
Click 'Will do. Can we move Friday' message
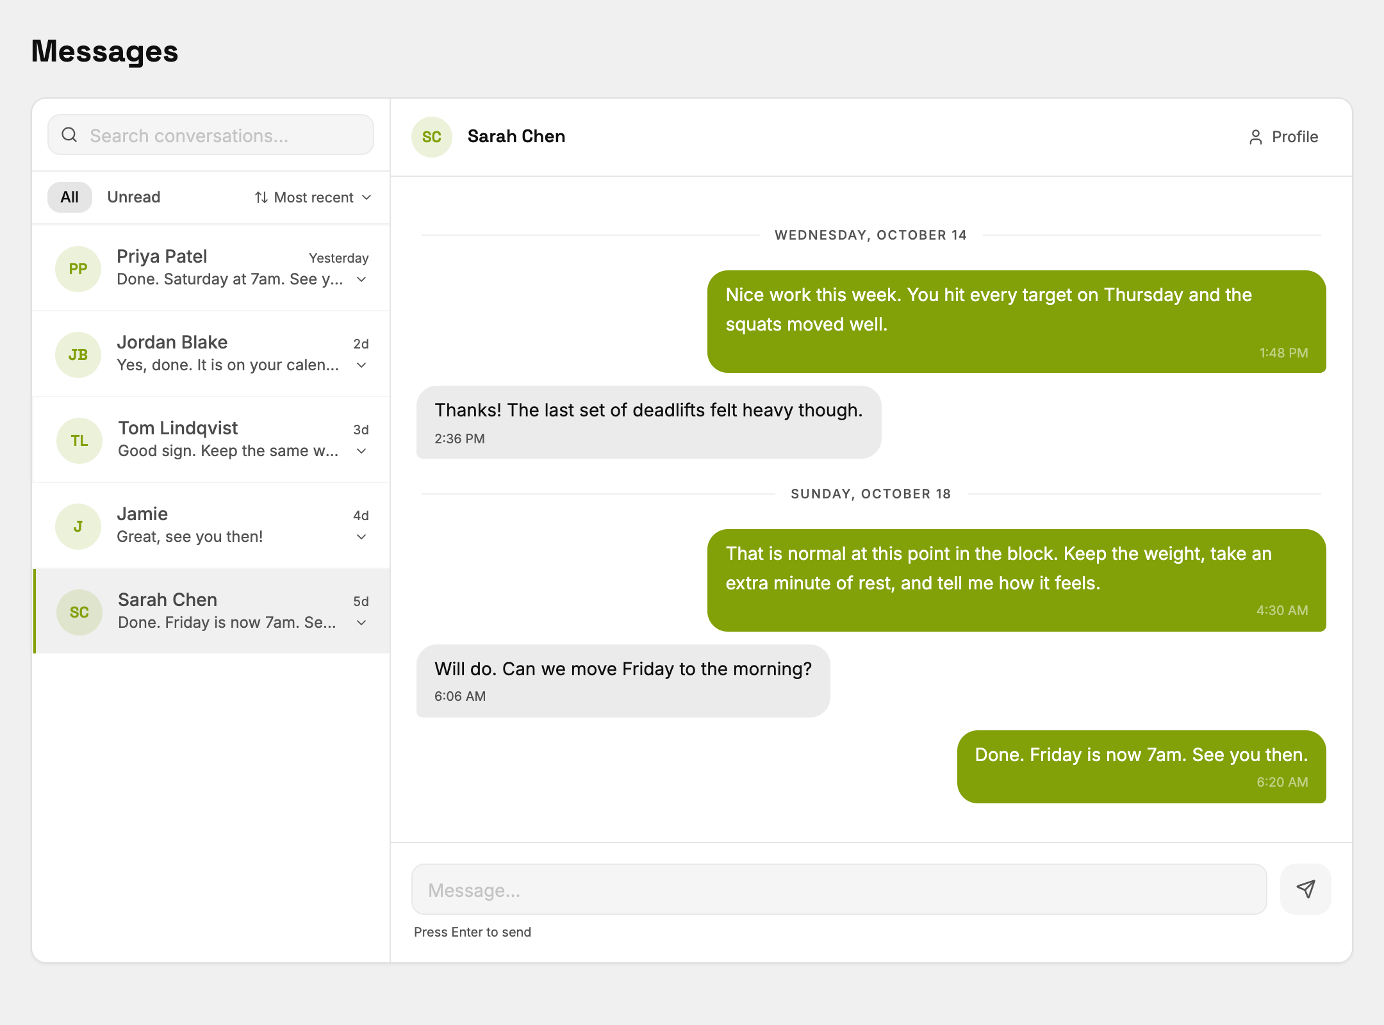click(623, 681)
